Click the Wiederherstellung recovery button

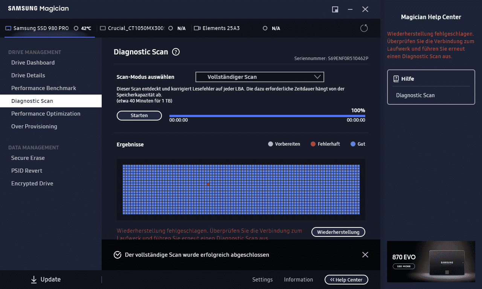[338, 232]
